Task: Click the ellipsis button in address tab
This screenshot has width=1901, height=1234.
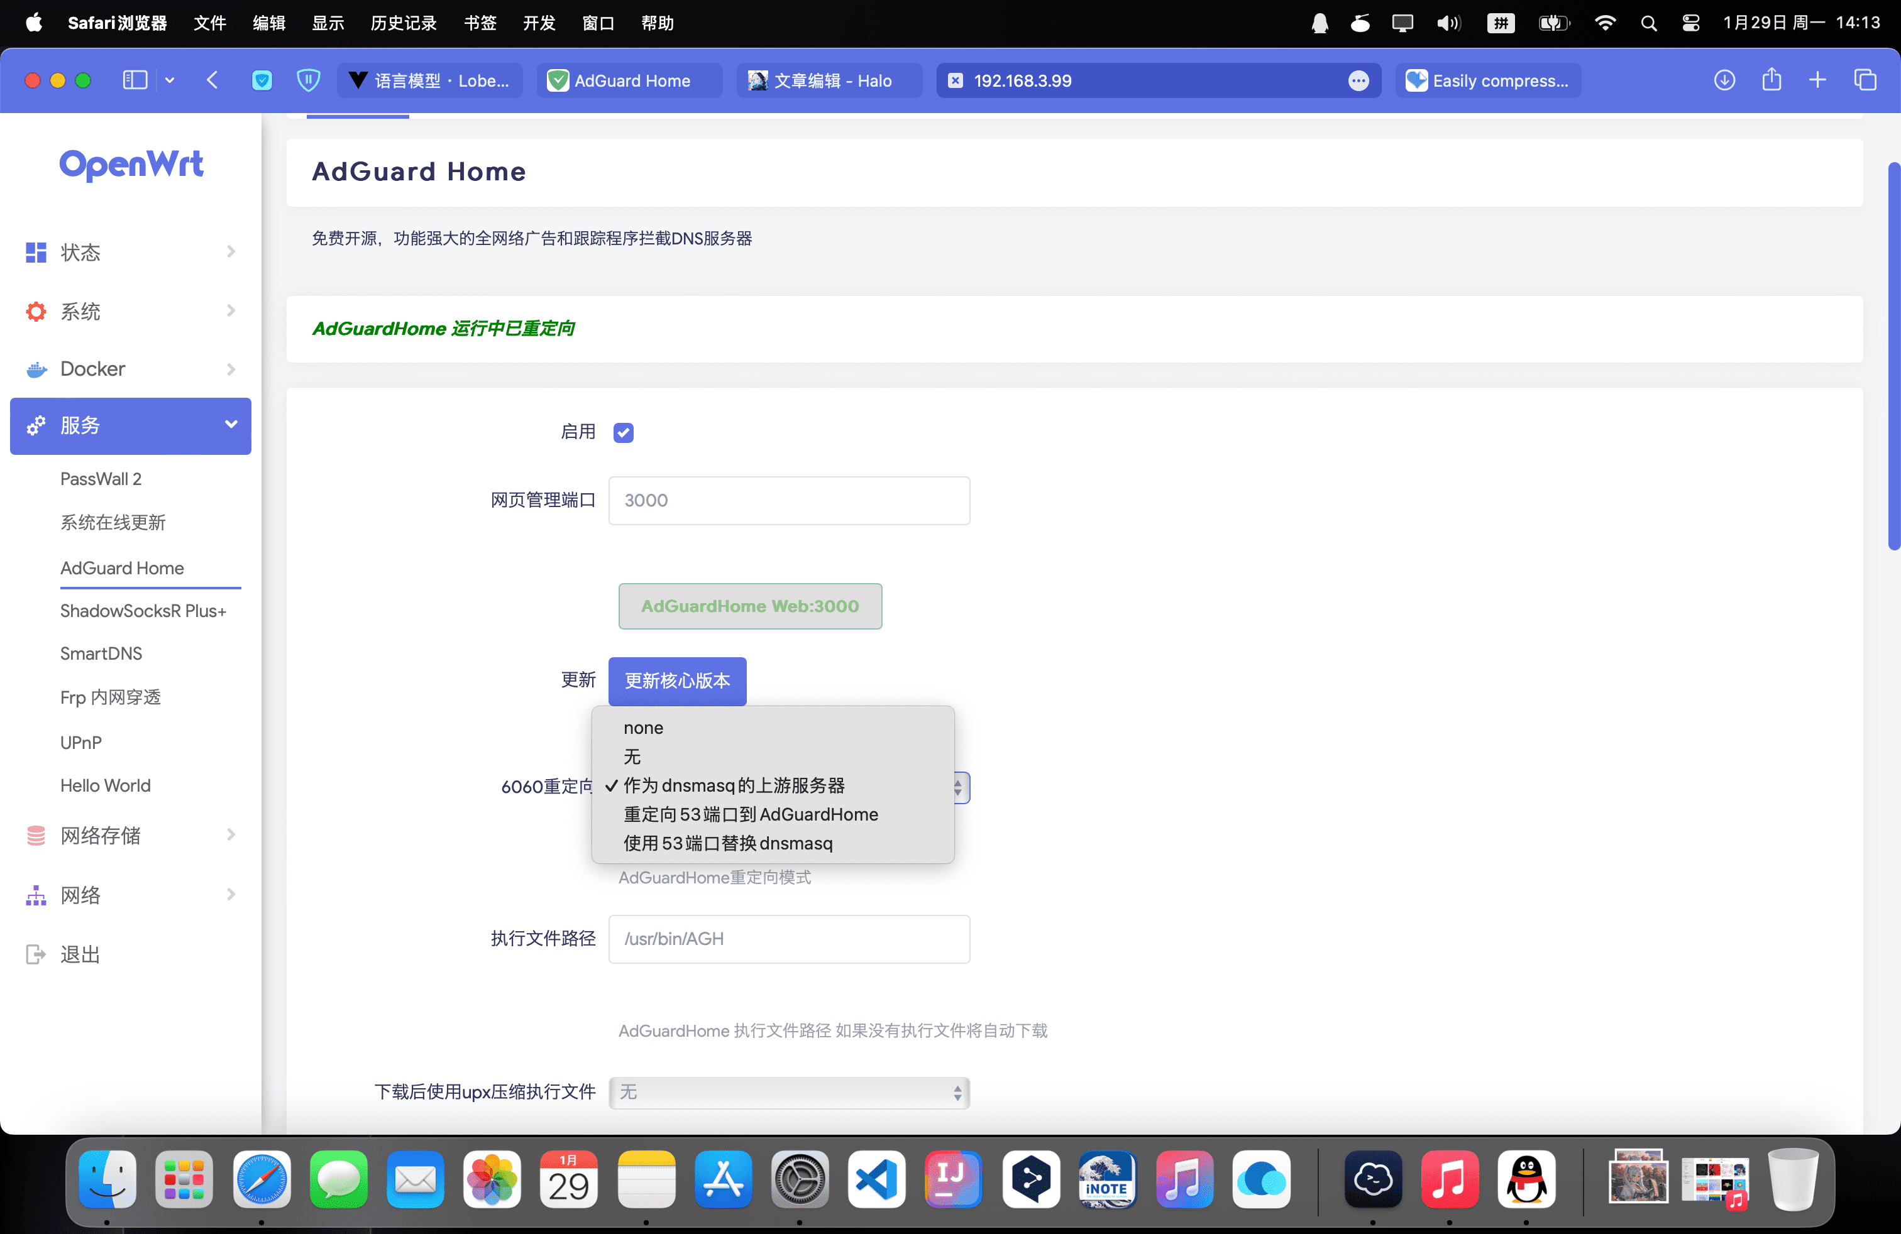Action: click(x=1358, y=80)
